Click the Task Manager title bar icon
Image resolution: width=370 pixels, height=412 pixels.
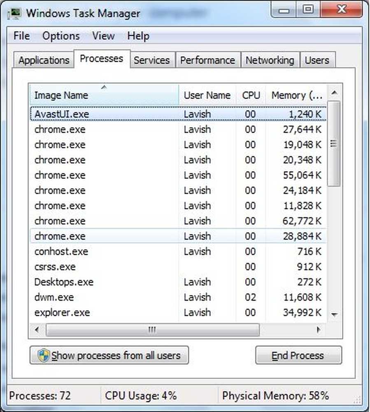(x=14, y=13)
